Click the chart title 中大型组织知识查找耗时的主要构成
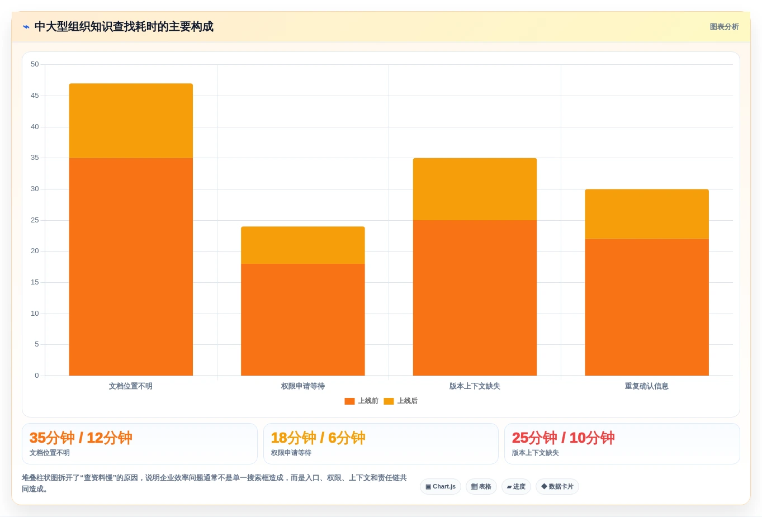The height and width of the screenshot is (517, 762). 124,27
